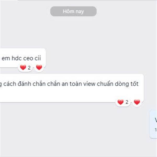The height and width of the screenshot is (157, 157).
Task: Click the partially visible blue outgoing message bubble
Action: [x=153, y=124]
